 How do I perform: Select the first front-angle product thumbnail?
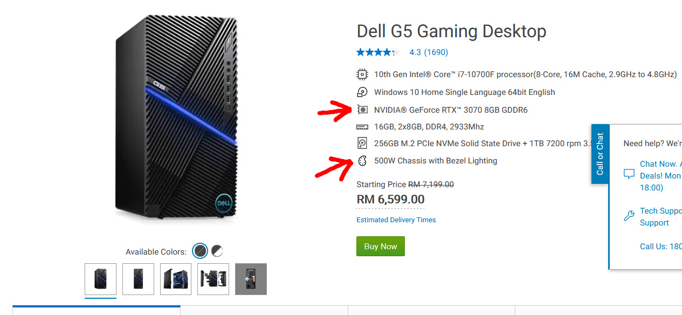[x=100, y=279]
